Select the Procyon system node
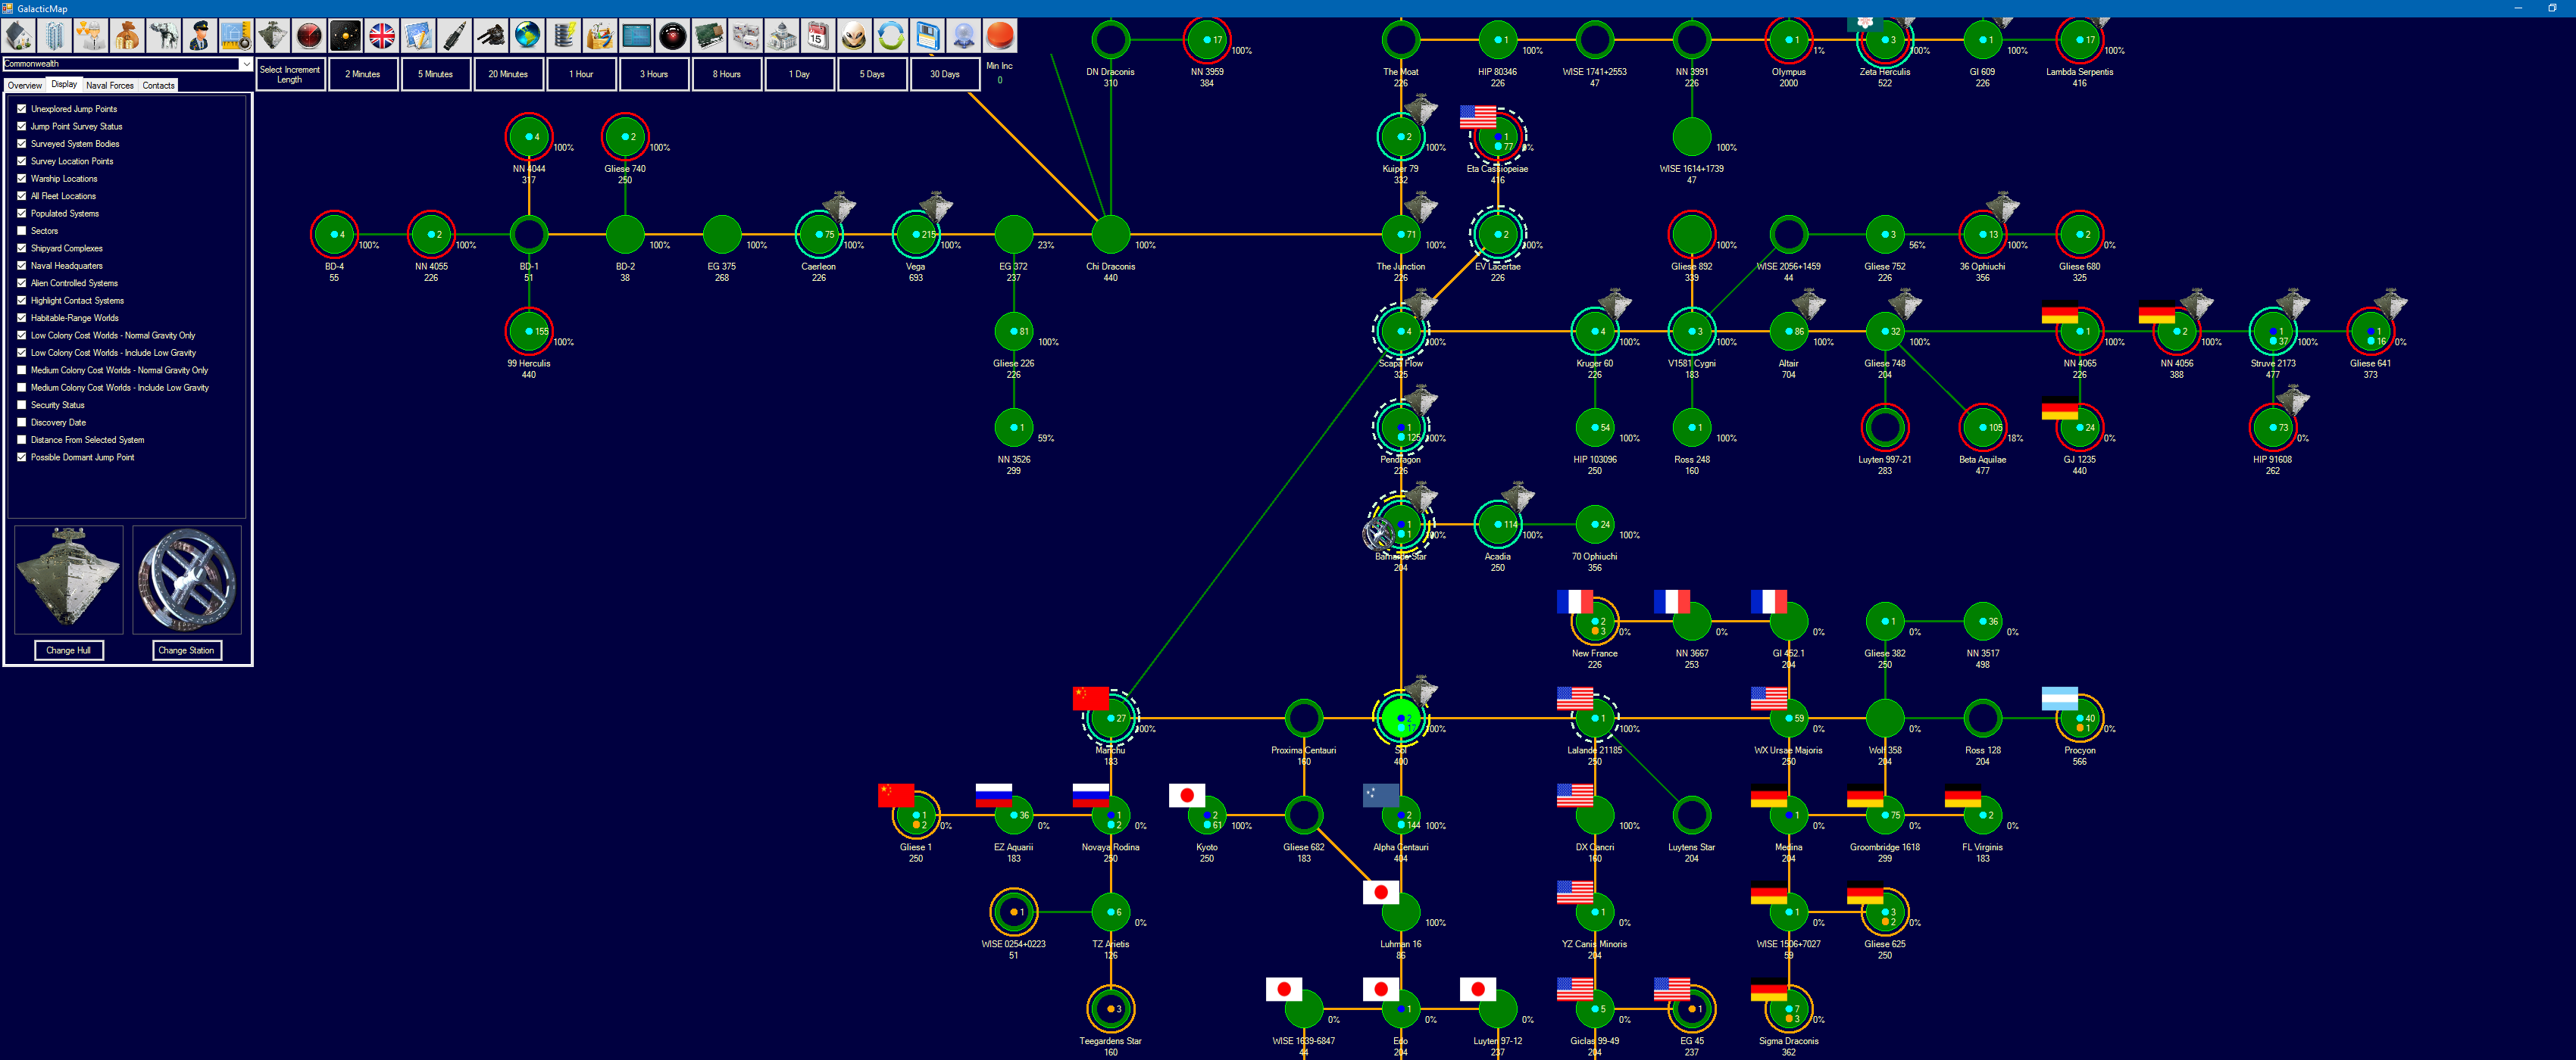2576x1060 pixels. (x=2079, y=717)
